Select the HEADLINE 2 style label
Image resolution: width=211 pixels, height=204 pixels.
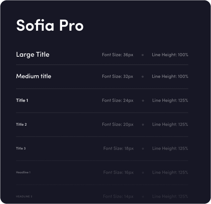tap(24, 196)
